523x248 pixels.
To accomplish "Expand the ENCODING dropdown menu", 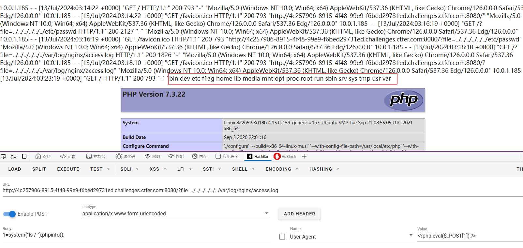I will 282,169.
